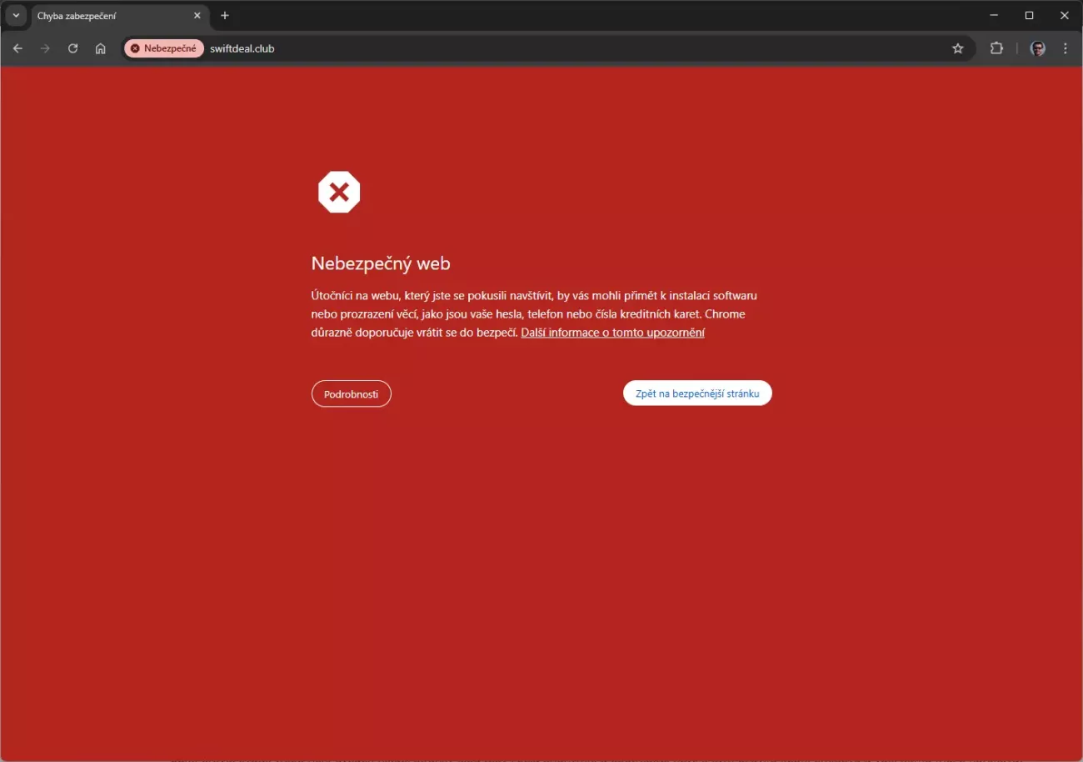Open a new tab with the plus button
This screenshot has width=1083, height=762.
pos(225,16)
